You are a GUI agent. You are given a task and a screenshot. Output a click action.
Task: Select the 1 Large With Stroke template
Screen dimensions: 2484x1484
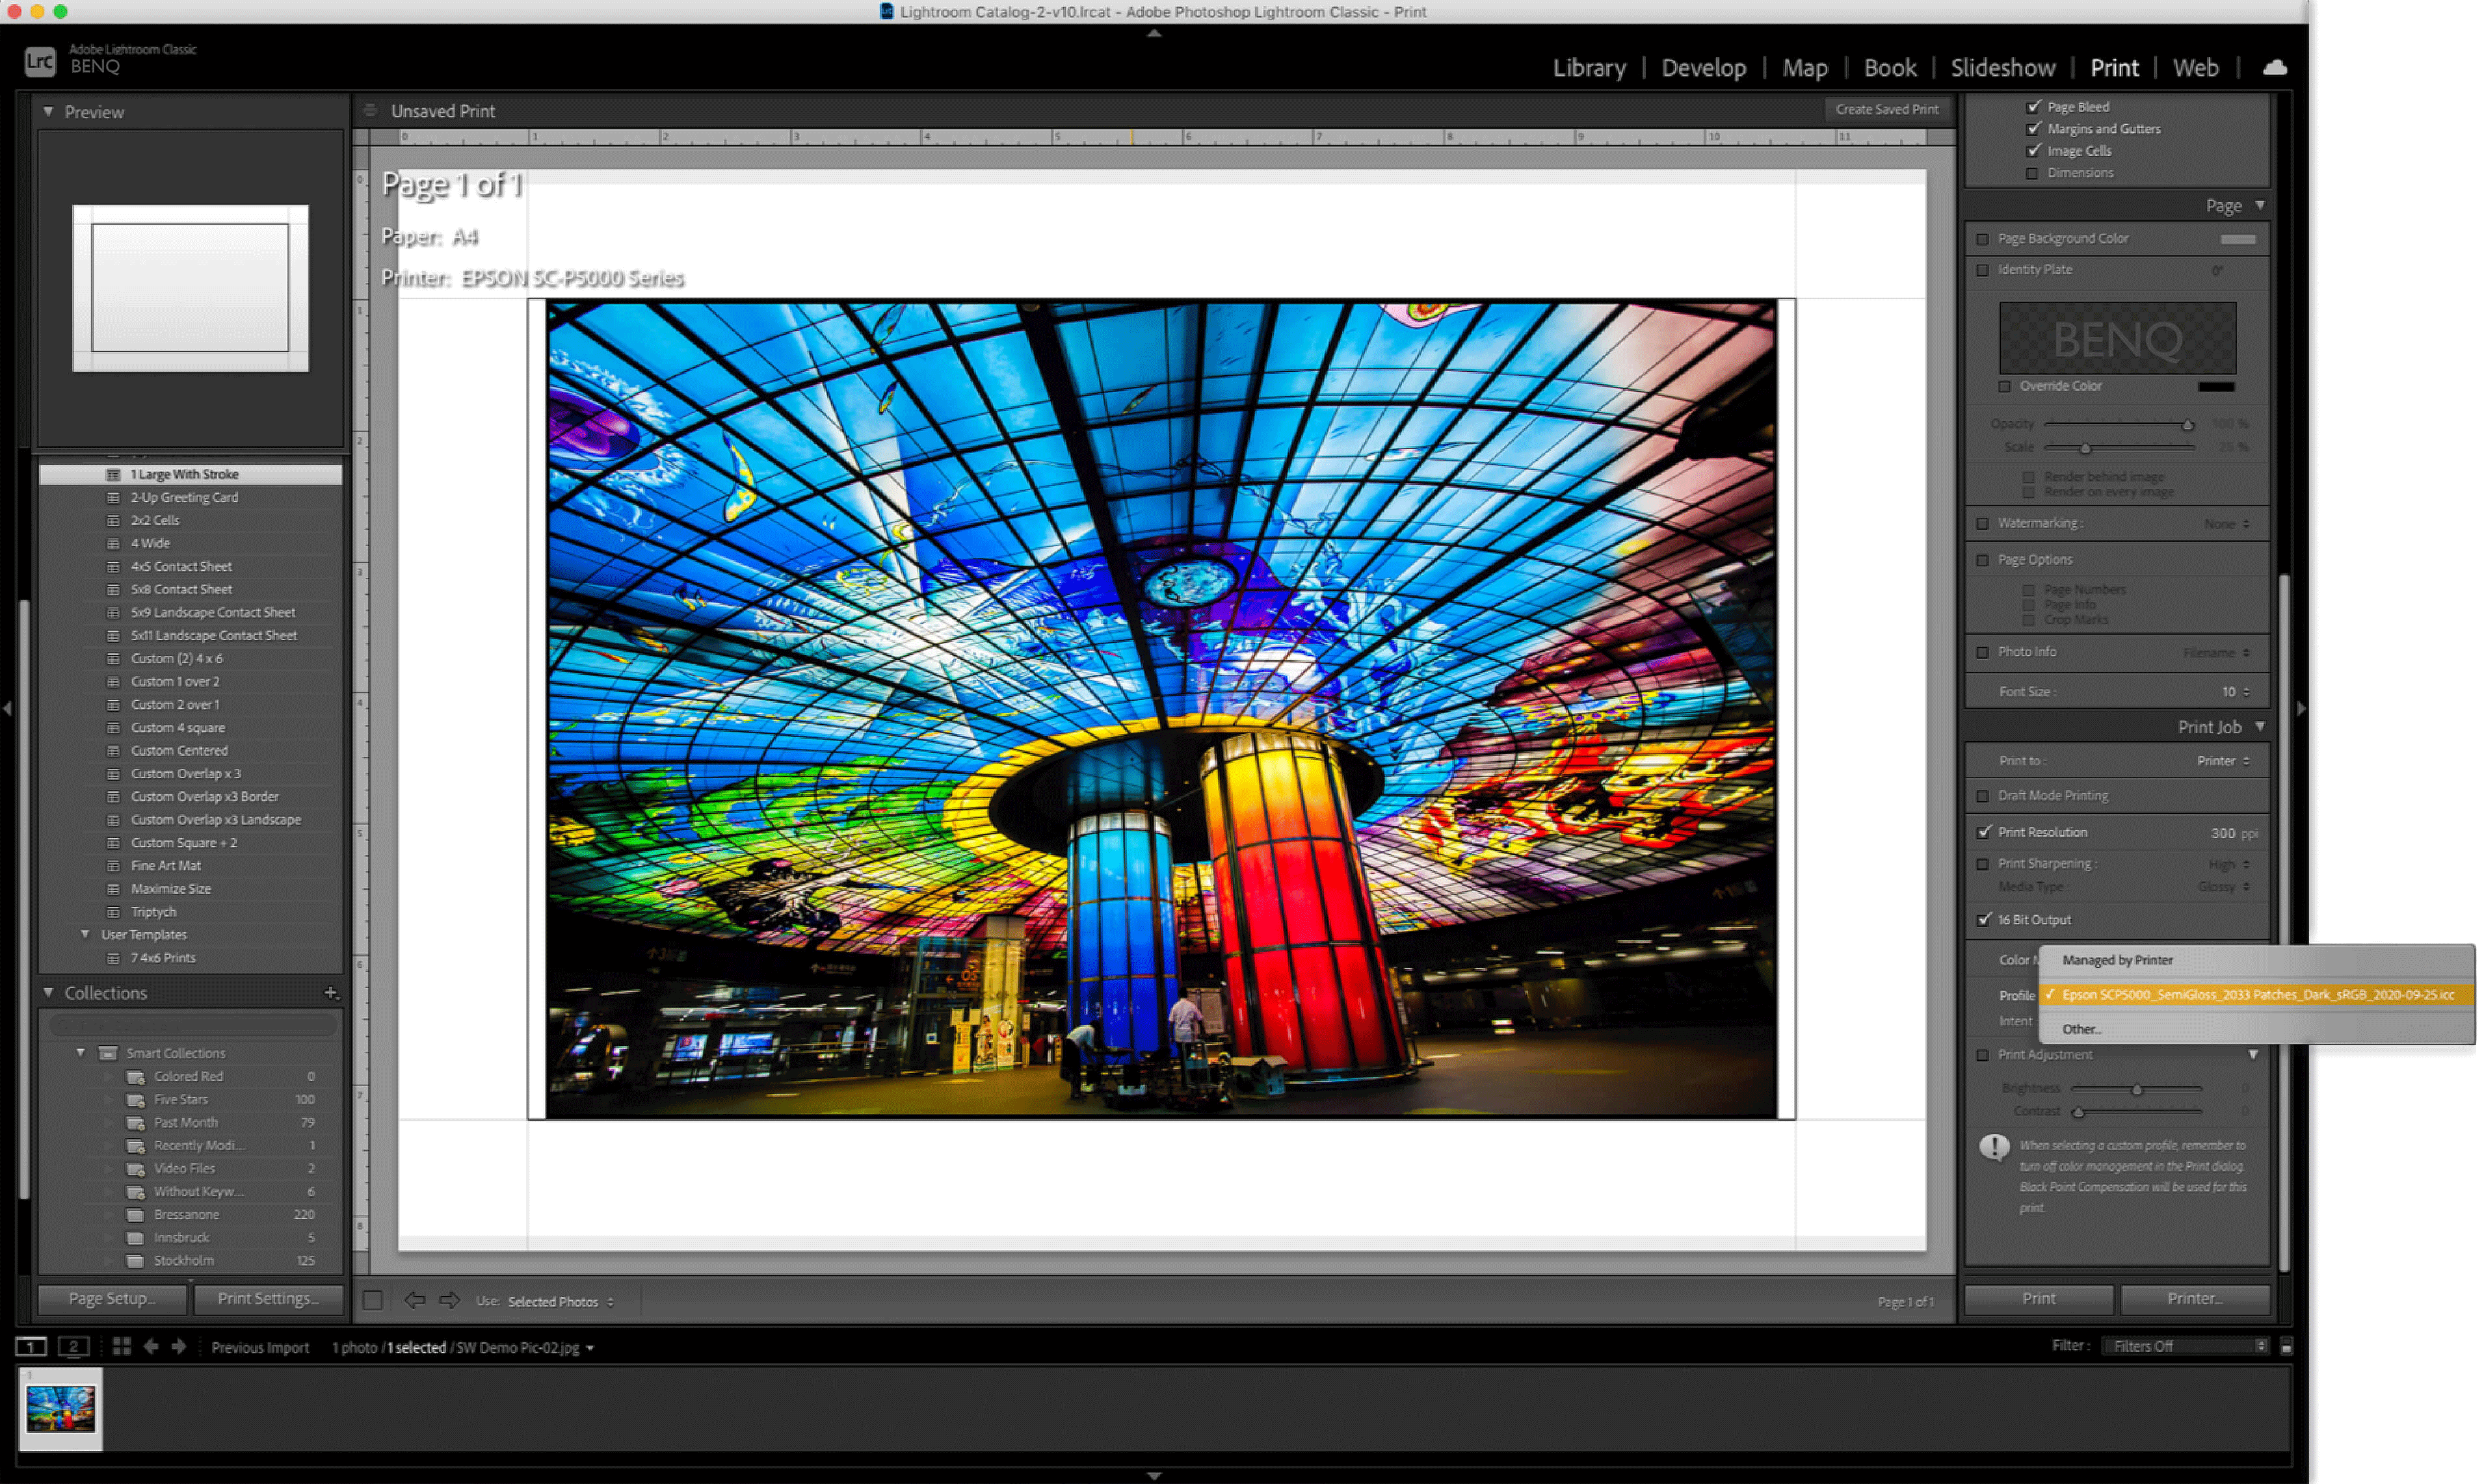[x=185, y=473]
